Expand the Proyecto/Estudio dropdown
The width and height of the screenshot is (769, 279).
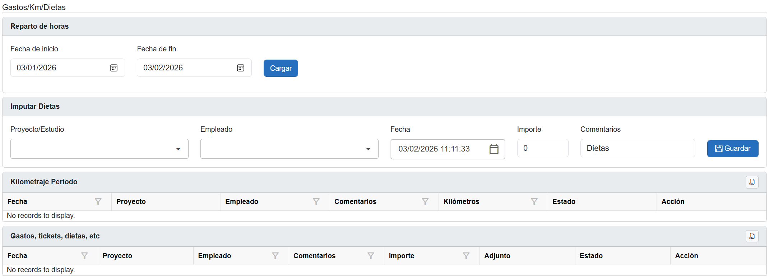click(178, 149)
